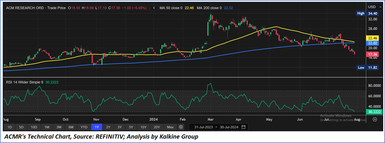The image size is (385, 143).
Task: Select the 1M time range
Action: click(x=47, y=127)
